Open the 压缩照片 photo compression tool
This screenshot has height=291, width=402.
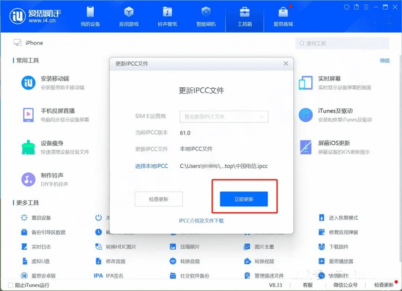point(191,246)
